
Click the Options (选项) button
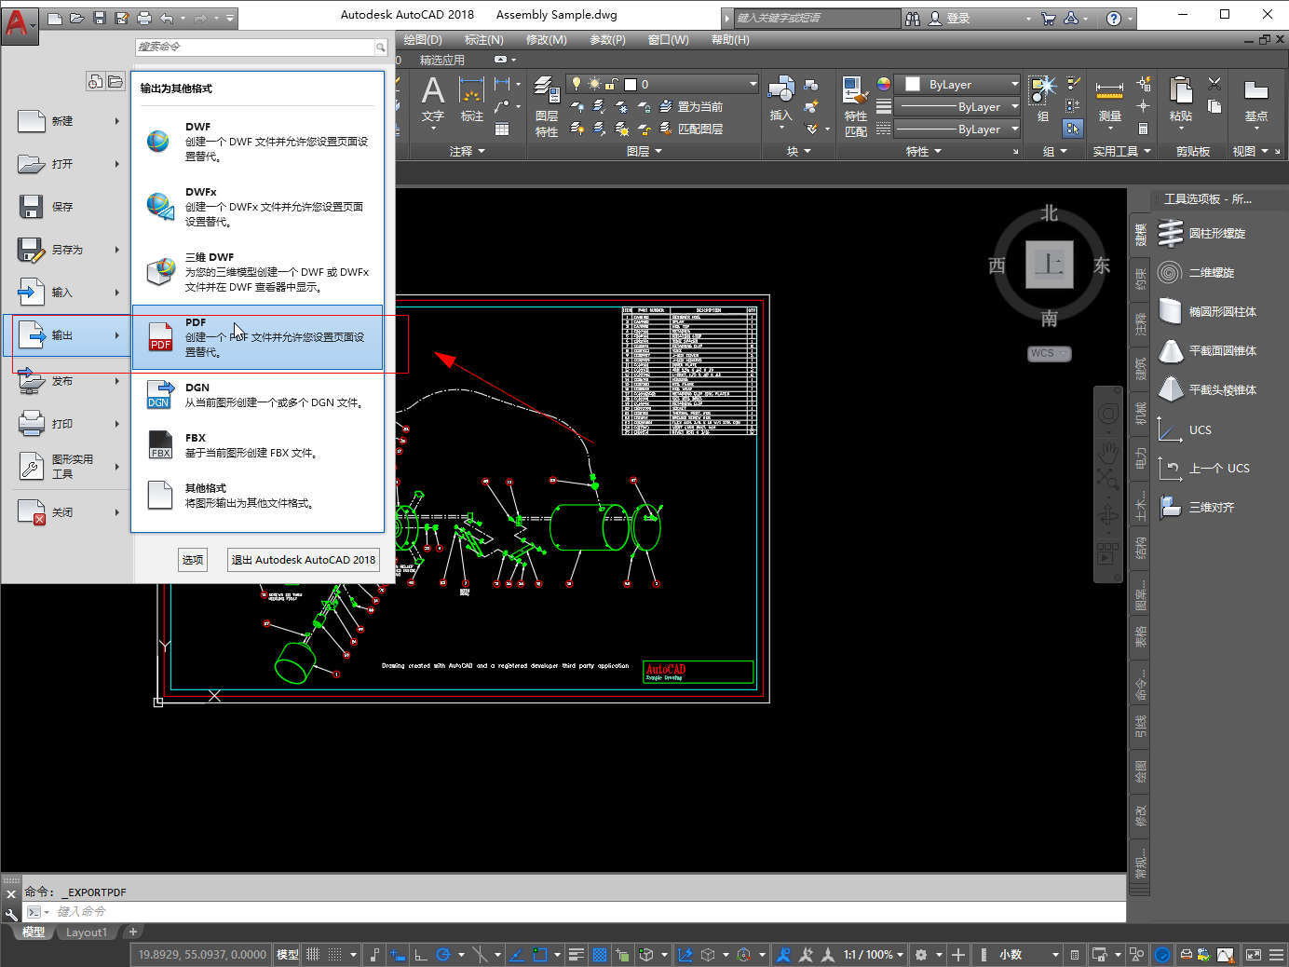tap(193, 560)
